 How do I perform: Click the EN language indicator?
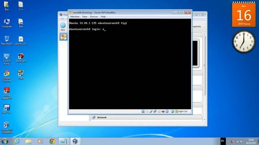[223, 141]
